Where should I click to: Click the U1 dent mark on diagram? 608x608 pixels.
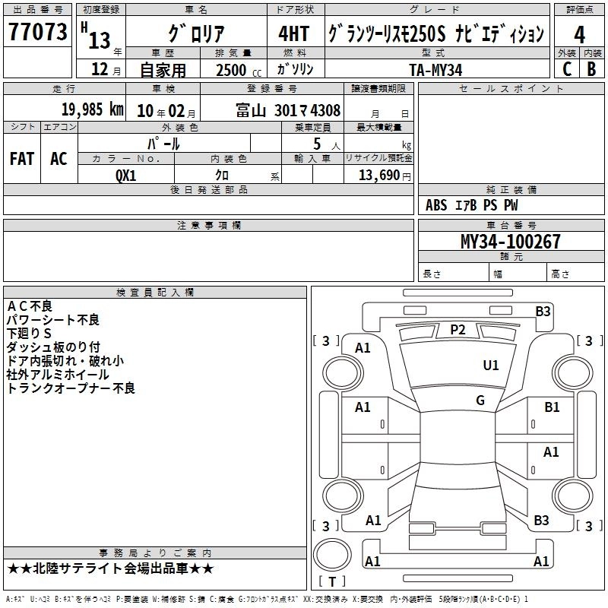(x=491, y=366)
